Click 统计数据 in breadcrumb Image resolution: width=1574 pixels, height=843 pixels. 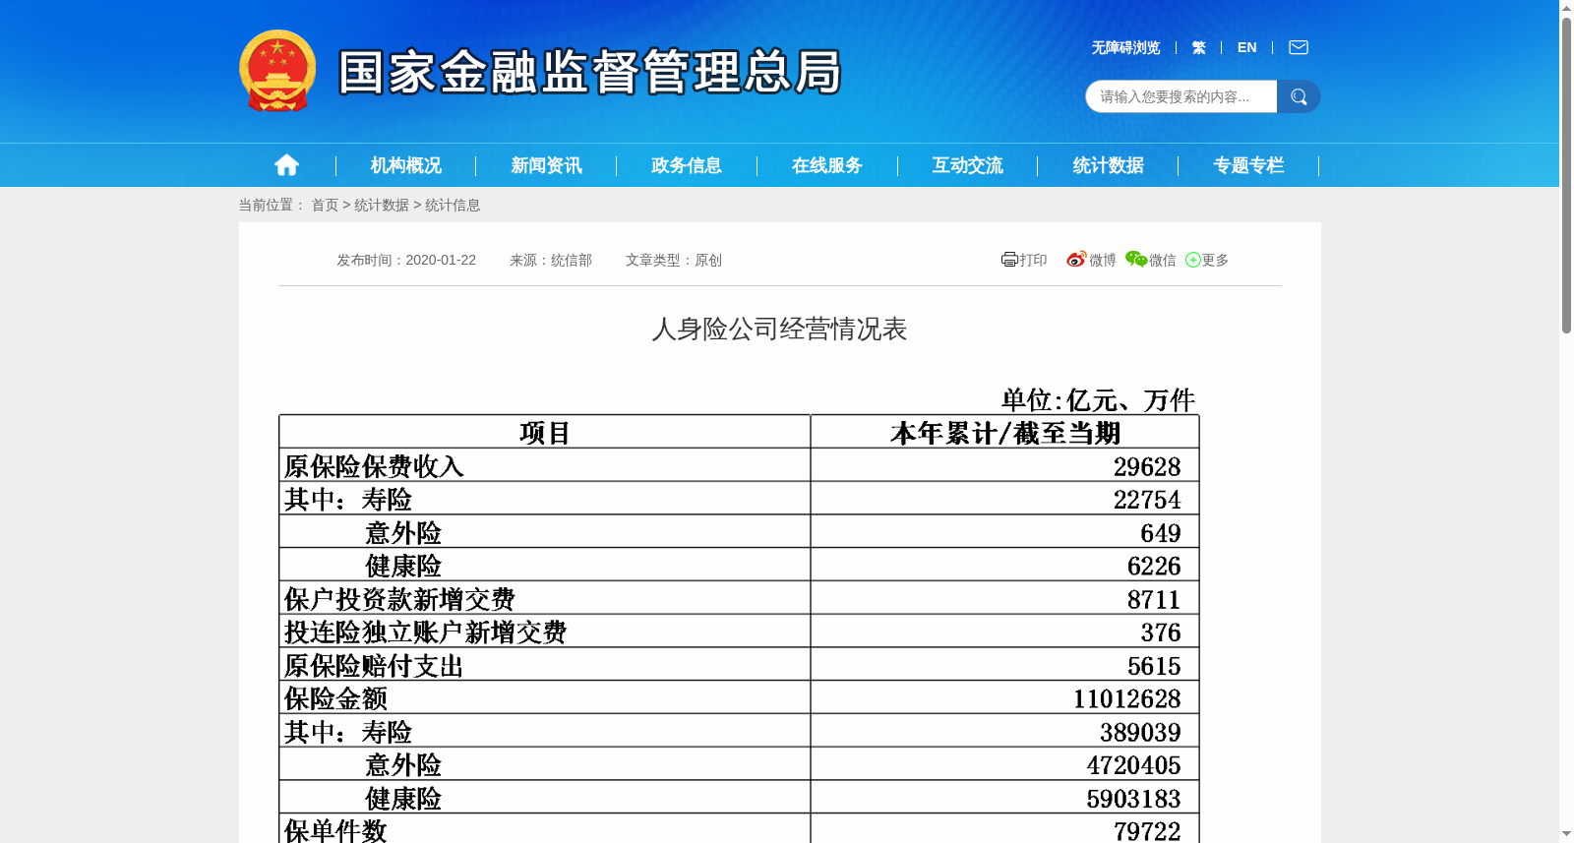pos(382,205)
